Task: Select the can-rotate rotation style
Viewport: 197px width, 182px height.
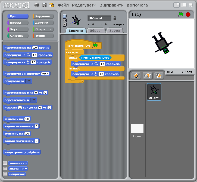Action: [65, 16]
